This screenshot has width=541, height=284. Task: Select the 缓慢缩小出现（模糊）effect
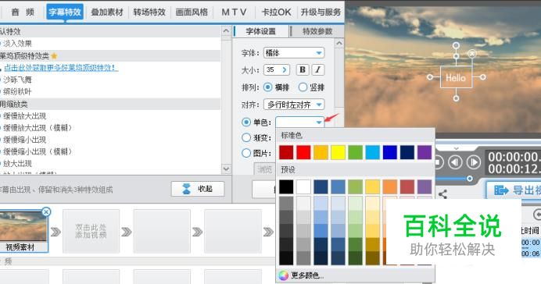[38, 151]
